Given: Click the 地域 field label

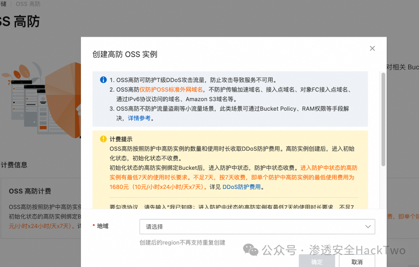Looking at the screenshot, I should click(102, 226).
